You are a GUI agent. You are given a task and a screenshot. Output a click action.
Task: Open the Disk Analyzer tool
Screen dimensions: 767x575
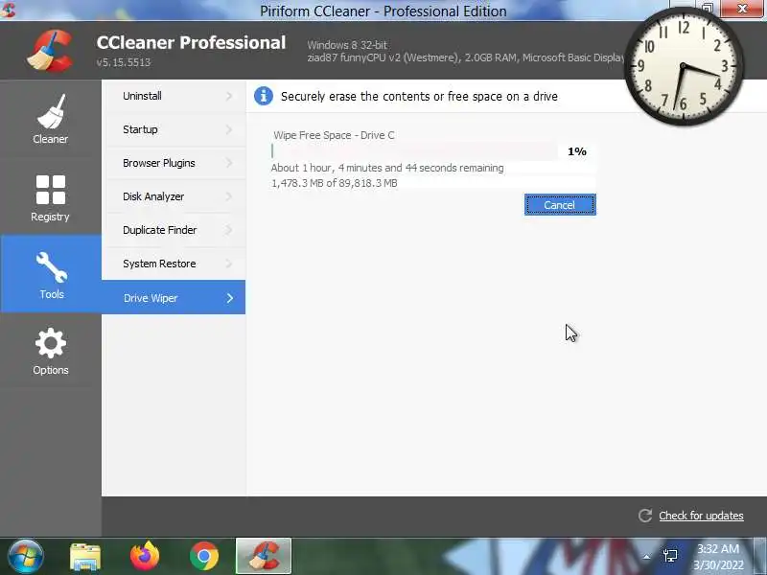pyautogui.click(x=174, y=196)
